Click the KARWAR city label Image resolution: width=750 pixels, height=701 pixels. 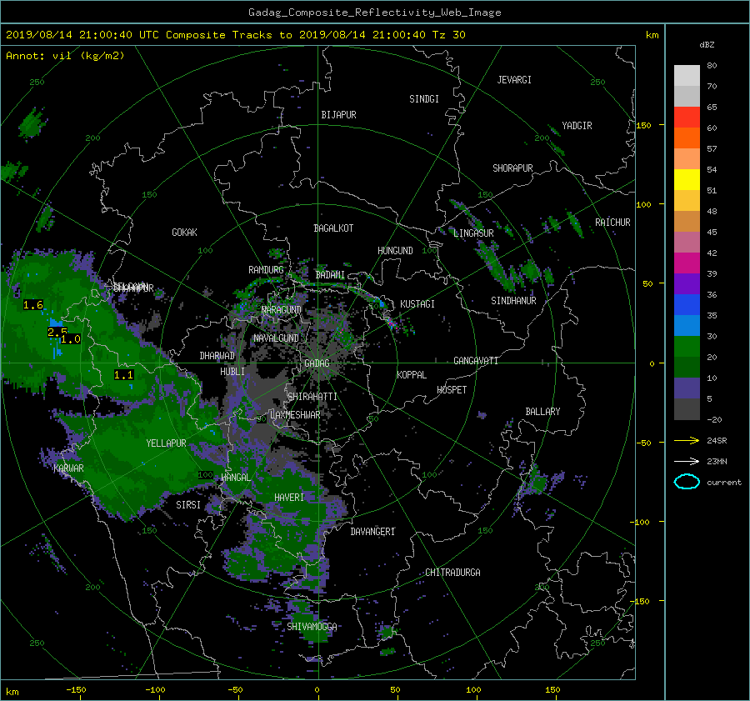[x=69, y=468]
